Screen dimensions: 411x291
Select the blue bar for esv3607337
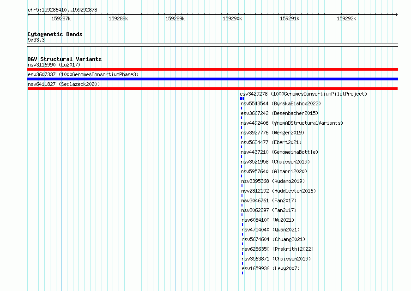[212, 79]
